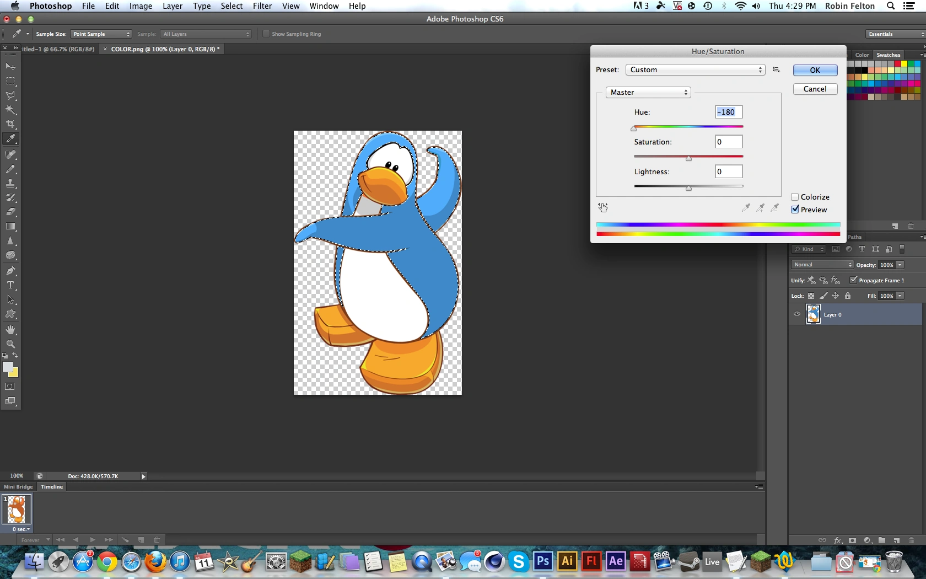Hide Layer 0 with eye icon
926x579 pixels.
click(797, 314)
